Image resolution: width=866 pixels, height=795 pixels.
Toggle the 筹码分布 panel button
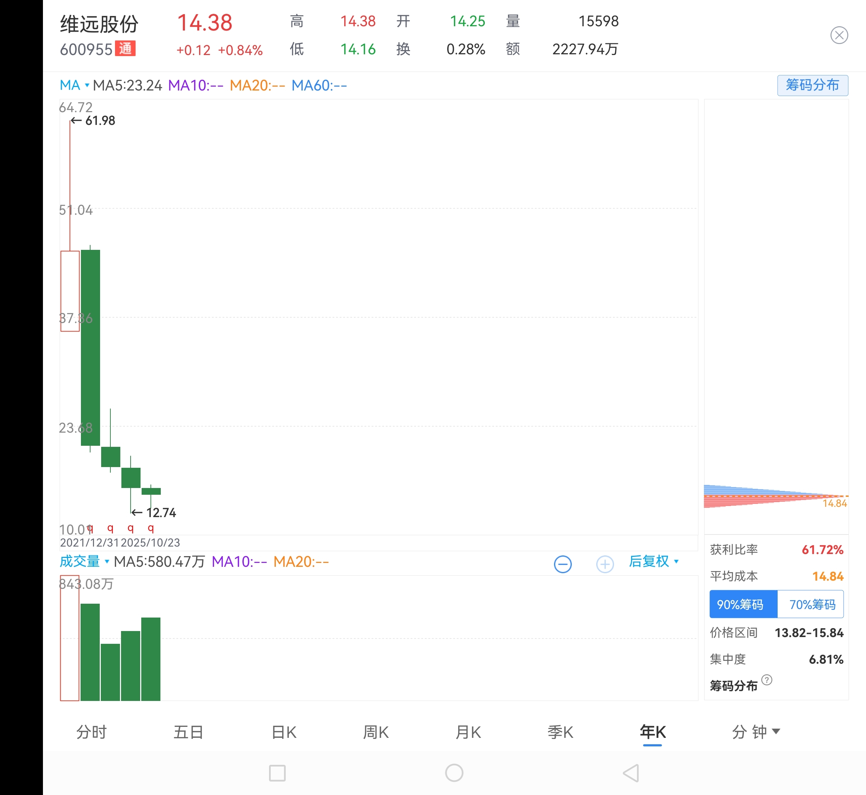[812, 85]
